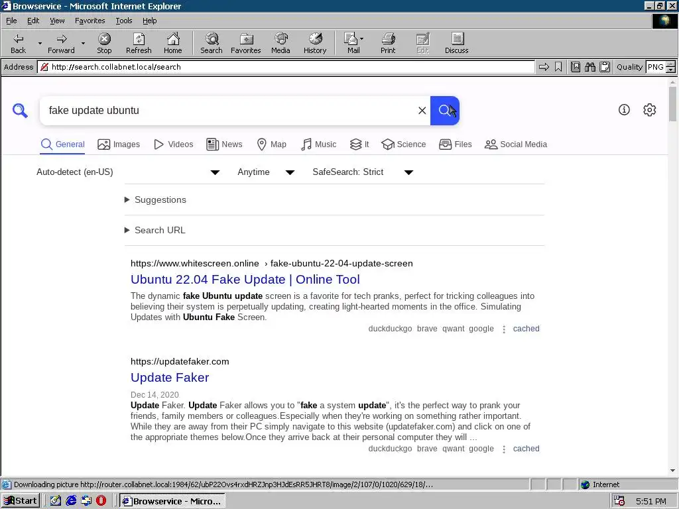Click scrollbar down arrow
This screenshot has width=679, height=509.
[672, 471]
